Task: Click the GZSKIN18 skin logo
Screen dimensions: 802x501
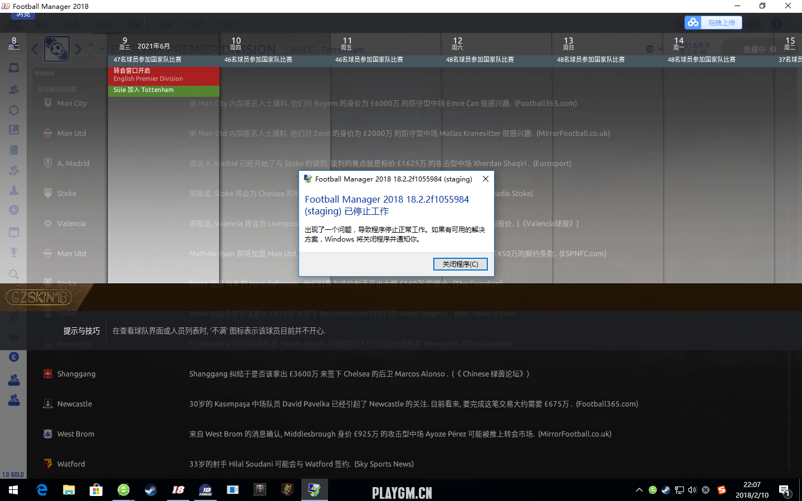Action: click(40, 297)
